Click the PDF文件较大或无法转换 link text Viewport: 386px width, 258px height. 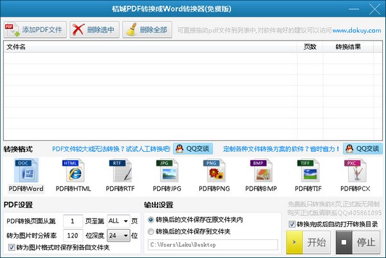[x=111, y=149]
